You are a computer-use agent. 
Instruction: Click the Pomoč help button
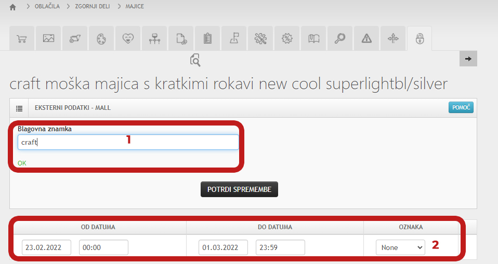tap(461, 107)
